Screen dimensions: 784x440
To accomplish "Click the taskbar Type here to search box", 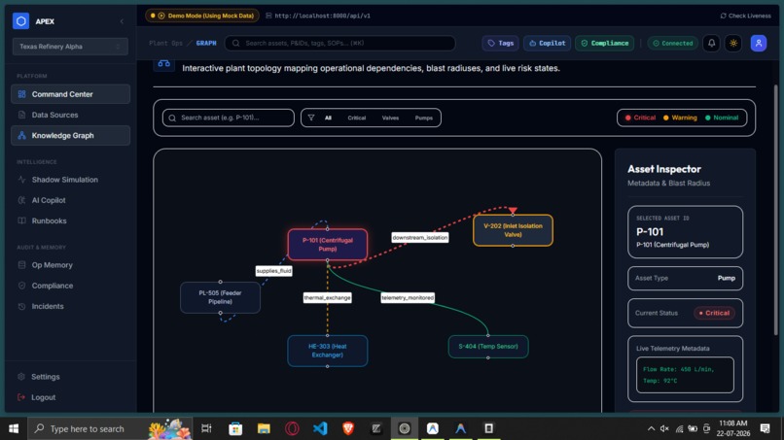I will point(110,428).
